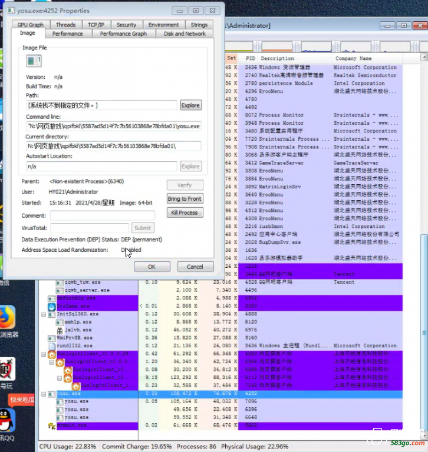Click the selected yosu.exe process icon
The image size is (428, 452).
[x=52, y=394]
